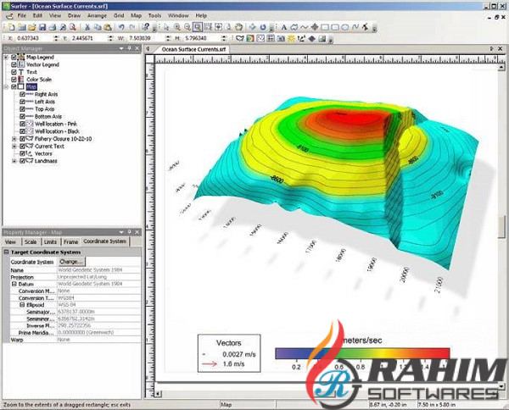
Task: Open the Grid menu
Action: pyautogui.click(x=119, y=15)
